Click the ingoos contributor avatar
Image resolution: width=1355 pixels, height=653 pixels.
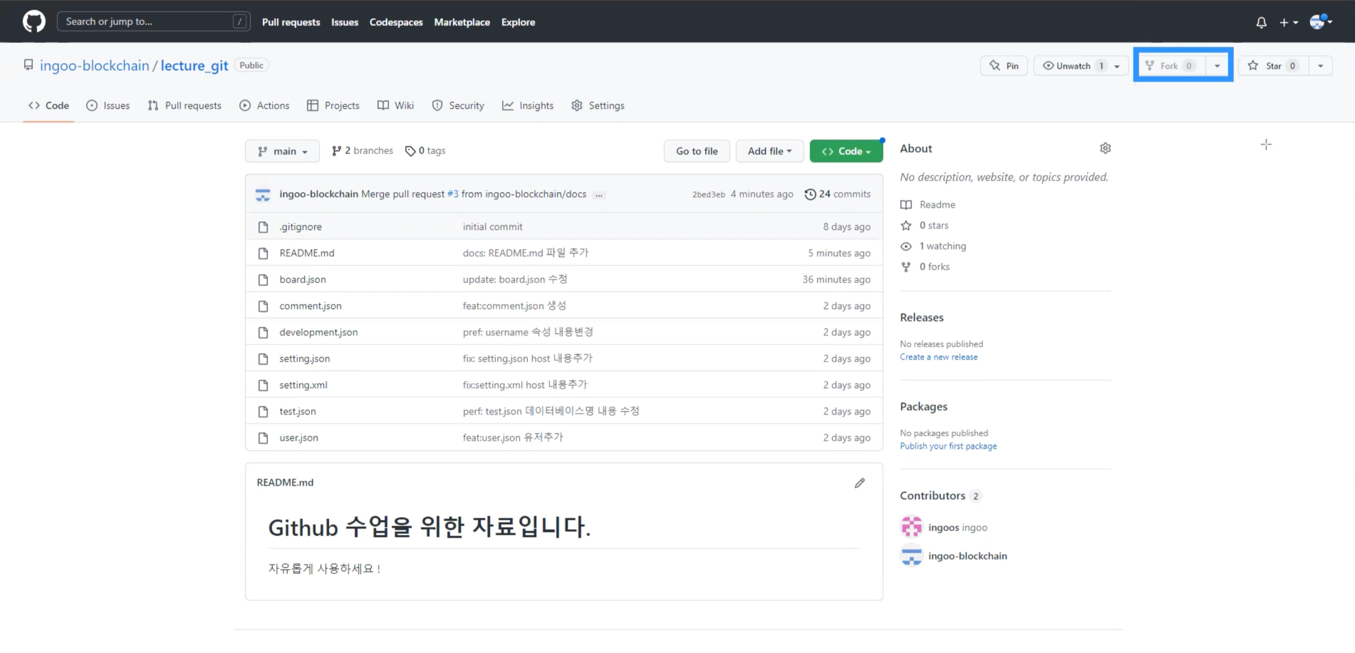[x=911, y=527]
